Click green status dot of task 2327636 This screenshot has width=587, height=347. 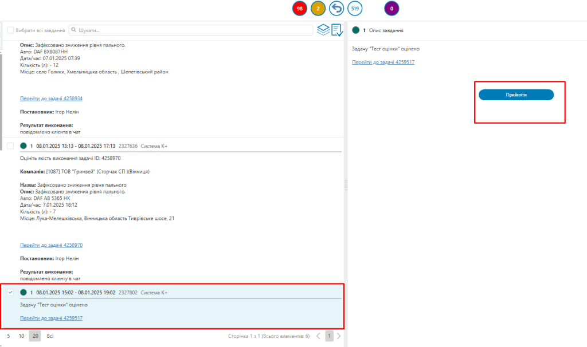tap(23, 146)
